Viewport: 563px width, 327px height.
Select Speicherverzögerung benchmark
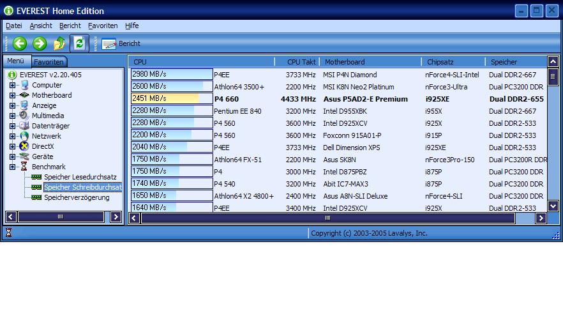click(77, 197)
